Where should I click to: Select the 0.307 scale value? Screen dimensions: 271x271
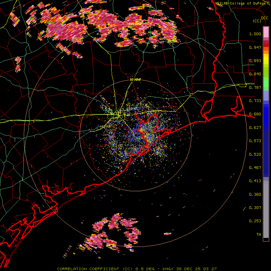tap(255, 208)
